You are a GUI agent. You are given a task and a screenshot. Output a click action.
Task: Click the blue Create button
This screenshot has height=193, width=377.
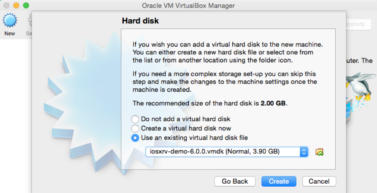tap(279, 181)
